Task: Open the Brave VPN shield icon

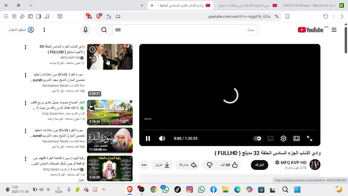Action: click(14, 16)
